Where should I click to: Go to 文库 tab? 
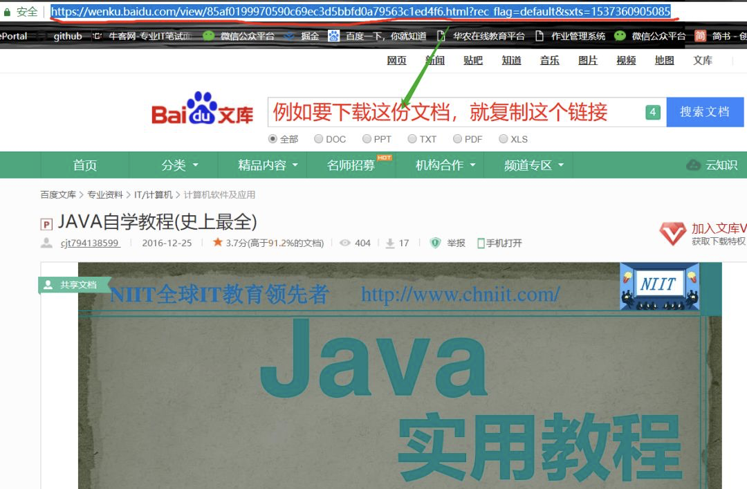point(703,61)
